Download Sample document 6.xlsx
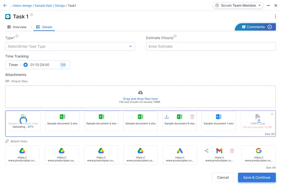Viewport: 281px width, 185px height. (x=167, y=117)
